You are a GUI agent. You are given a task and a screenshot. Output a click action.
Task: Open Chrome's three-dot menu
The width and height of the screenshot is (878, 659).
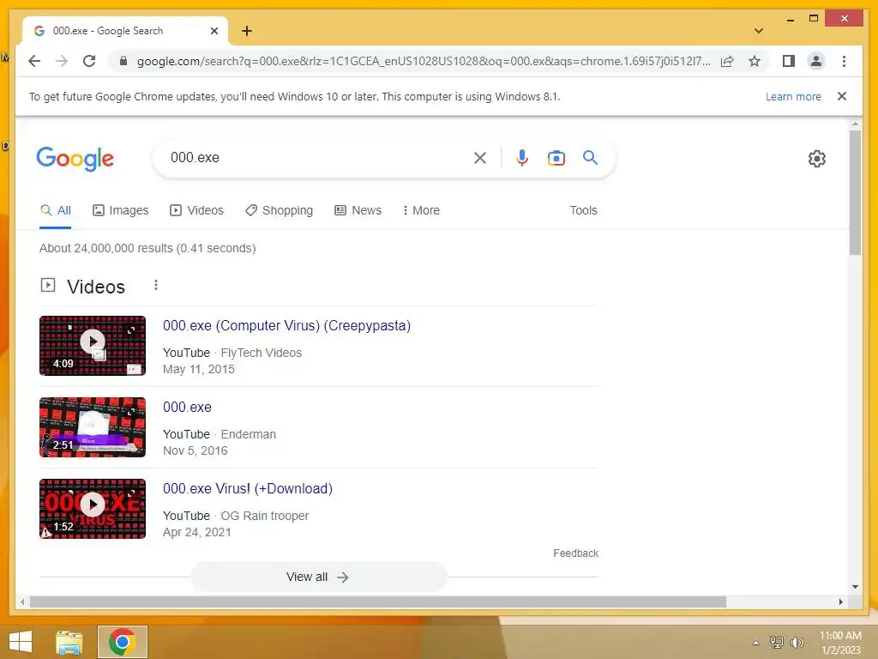844,61
